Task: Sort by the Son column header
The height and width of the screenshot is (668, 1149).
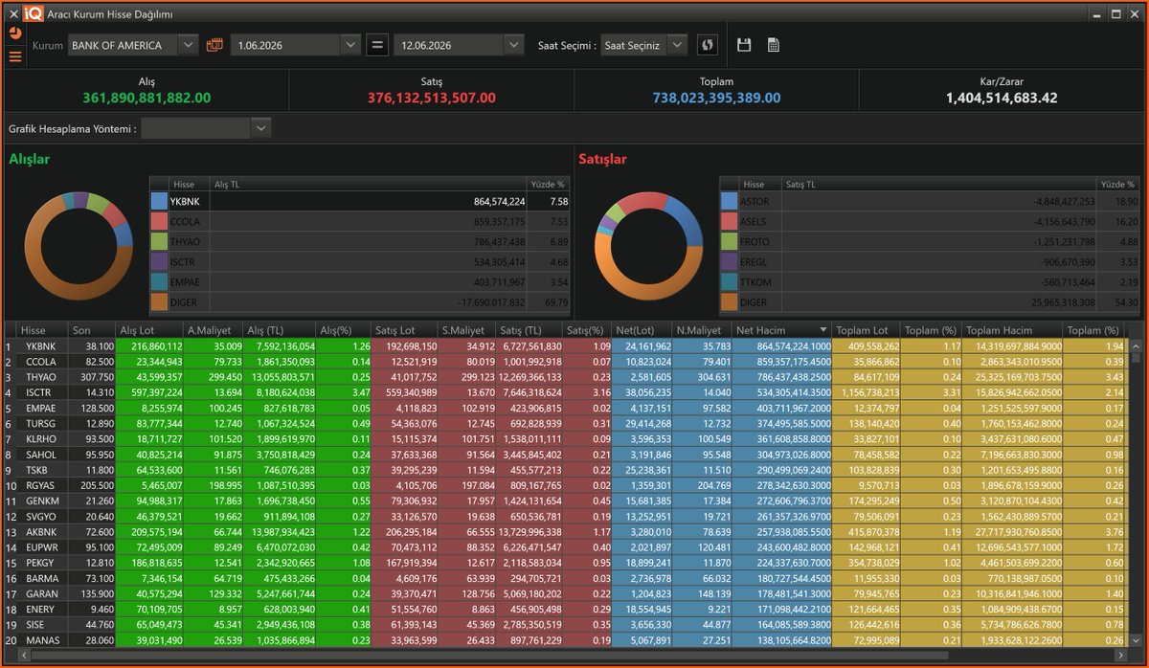Action: pos(94,329)
